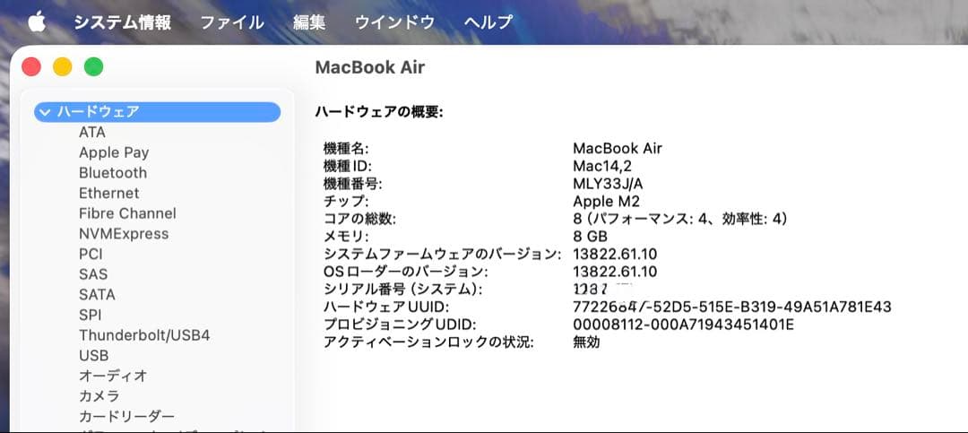Select NVMExpress in the sidebar
This screenshot has height=433, width=968.
tap(124, 234)
